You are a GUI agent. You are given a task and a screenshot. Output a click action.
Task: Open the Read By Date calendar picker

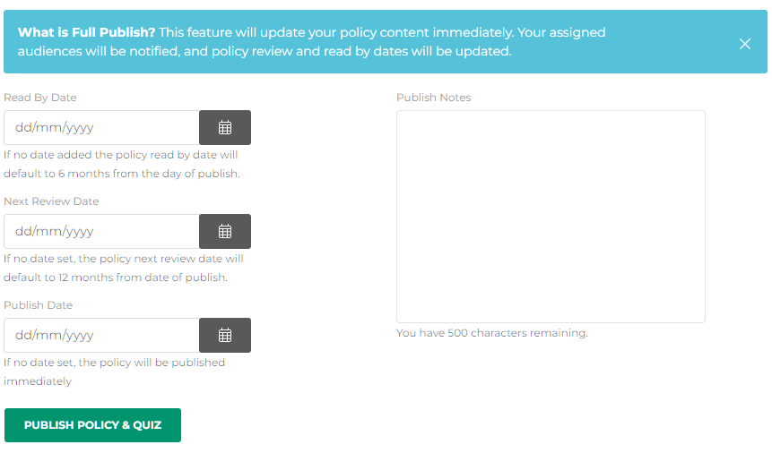click(x=225, y=128)
